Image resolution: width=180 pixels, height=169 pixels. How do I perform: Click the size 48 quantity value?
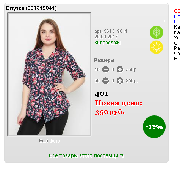click(113, 69)
